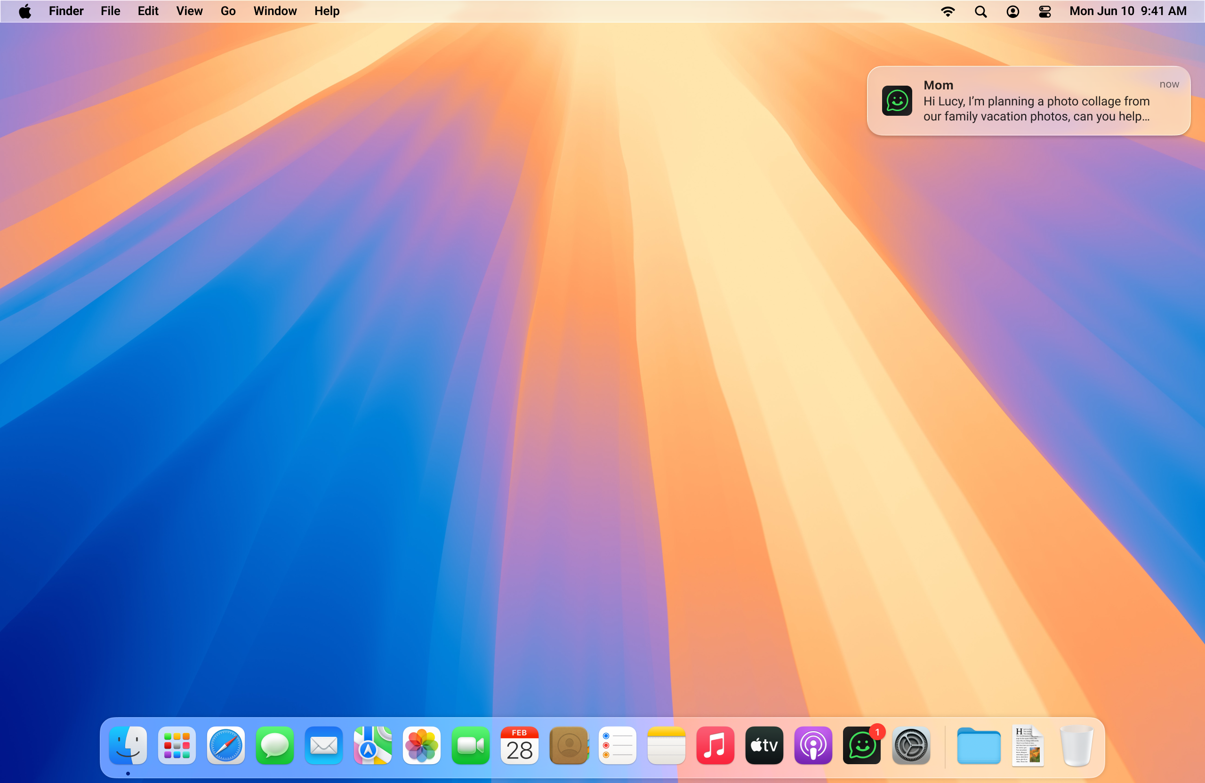The image size is (1205, 783).
Task: Open Launchpad in the Dock
Action: pos(177,745)
